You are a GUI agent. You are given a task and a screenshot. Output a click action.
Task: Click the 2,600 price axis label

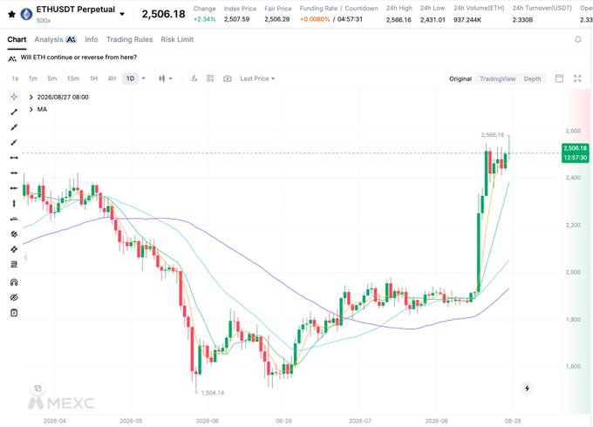[x=573, y=131]
